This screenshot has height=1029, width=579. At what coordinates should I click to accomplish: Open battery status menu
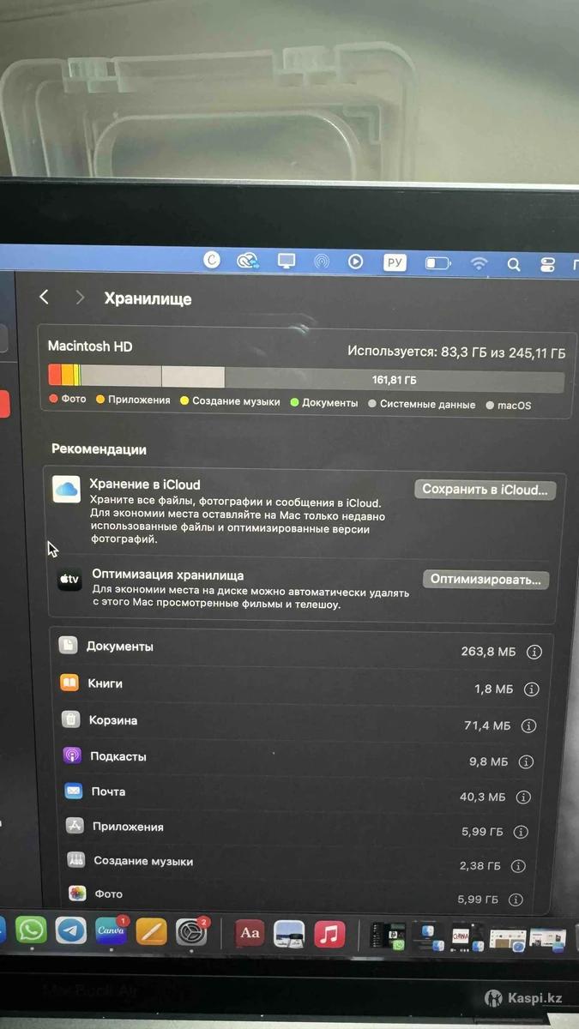coord(437,263)
